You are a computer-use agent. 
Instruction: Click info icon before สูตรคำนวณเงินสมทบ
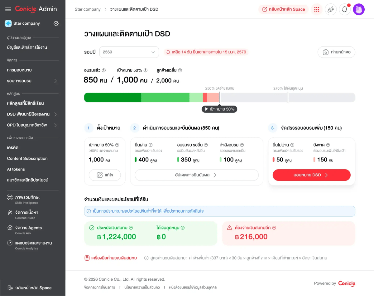pos(146,258)
